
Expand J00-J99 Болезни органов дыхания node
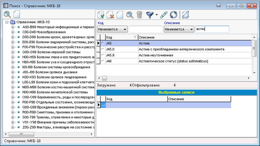(x=13, y=72)
